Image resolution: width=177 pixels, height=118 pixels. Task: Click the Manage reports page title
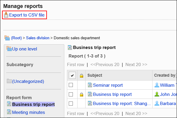coord(23,6)
